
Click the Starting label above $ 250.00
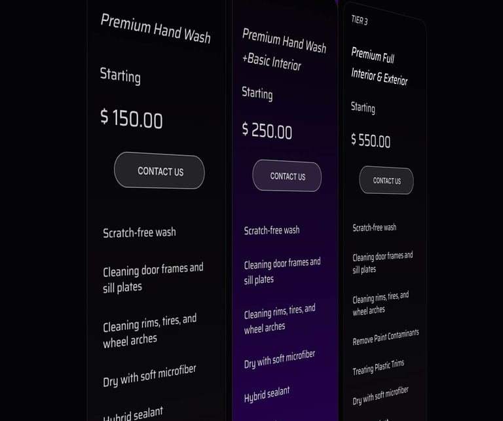(257, 94)
